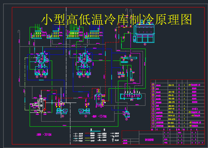
Task: Pick the green line sample in the legend
Action: click(88, 140)
